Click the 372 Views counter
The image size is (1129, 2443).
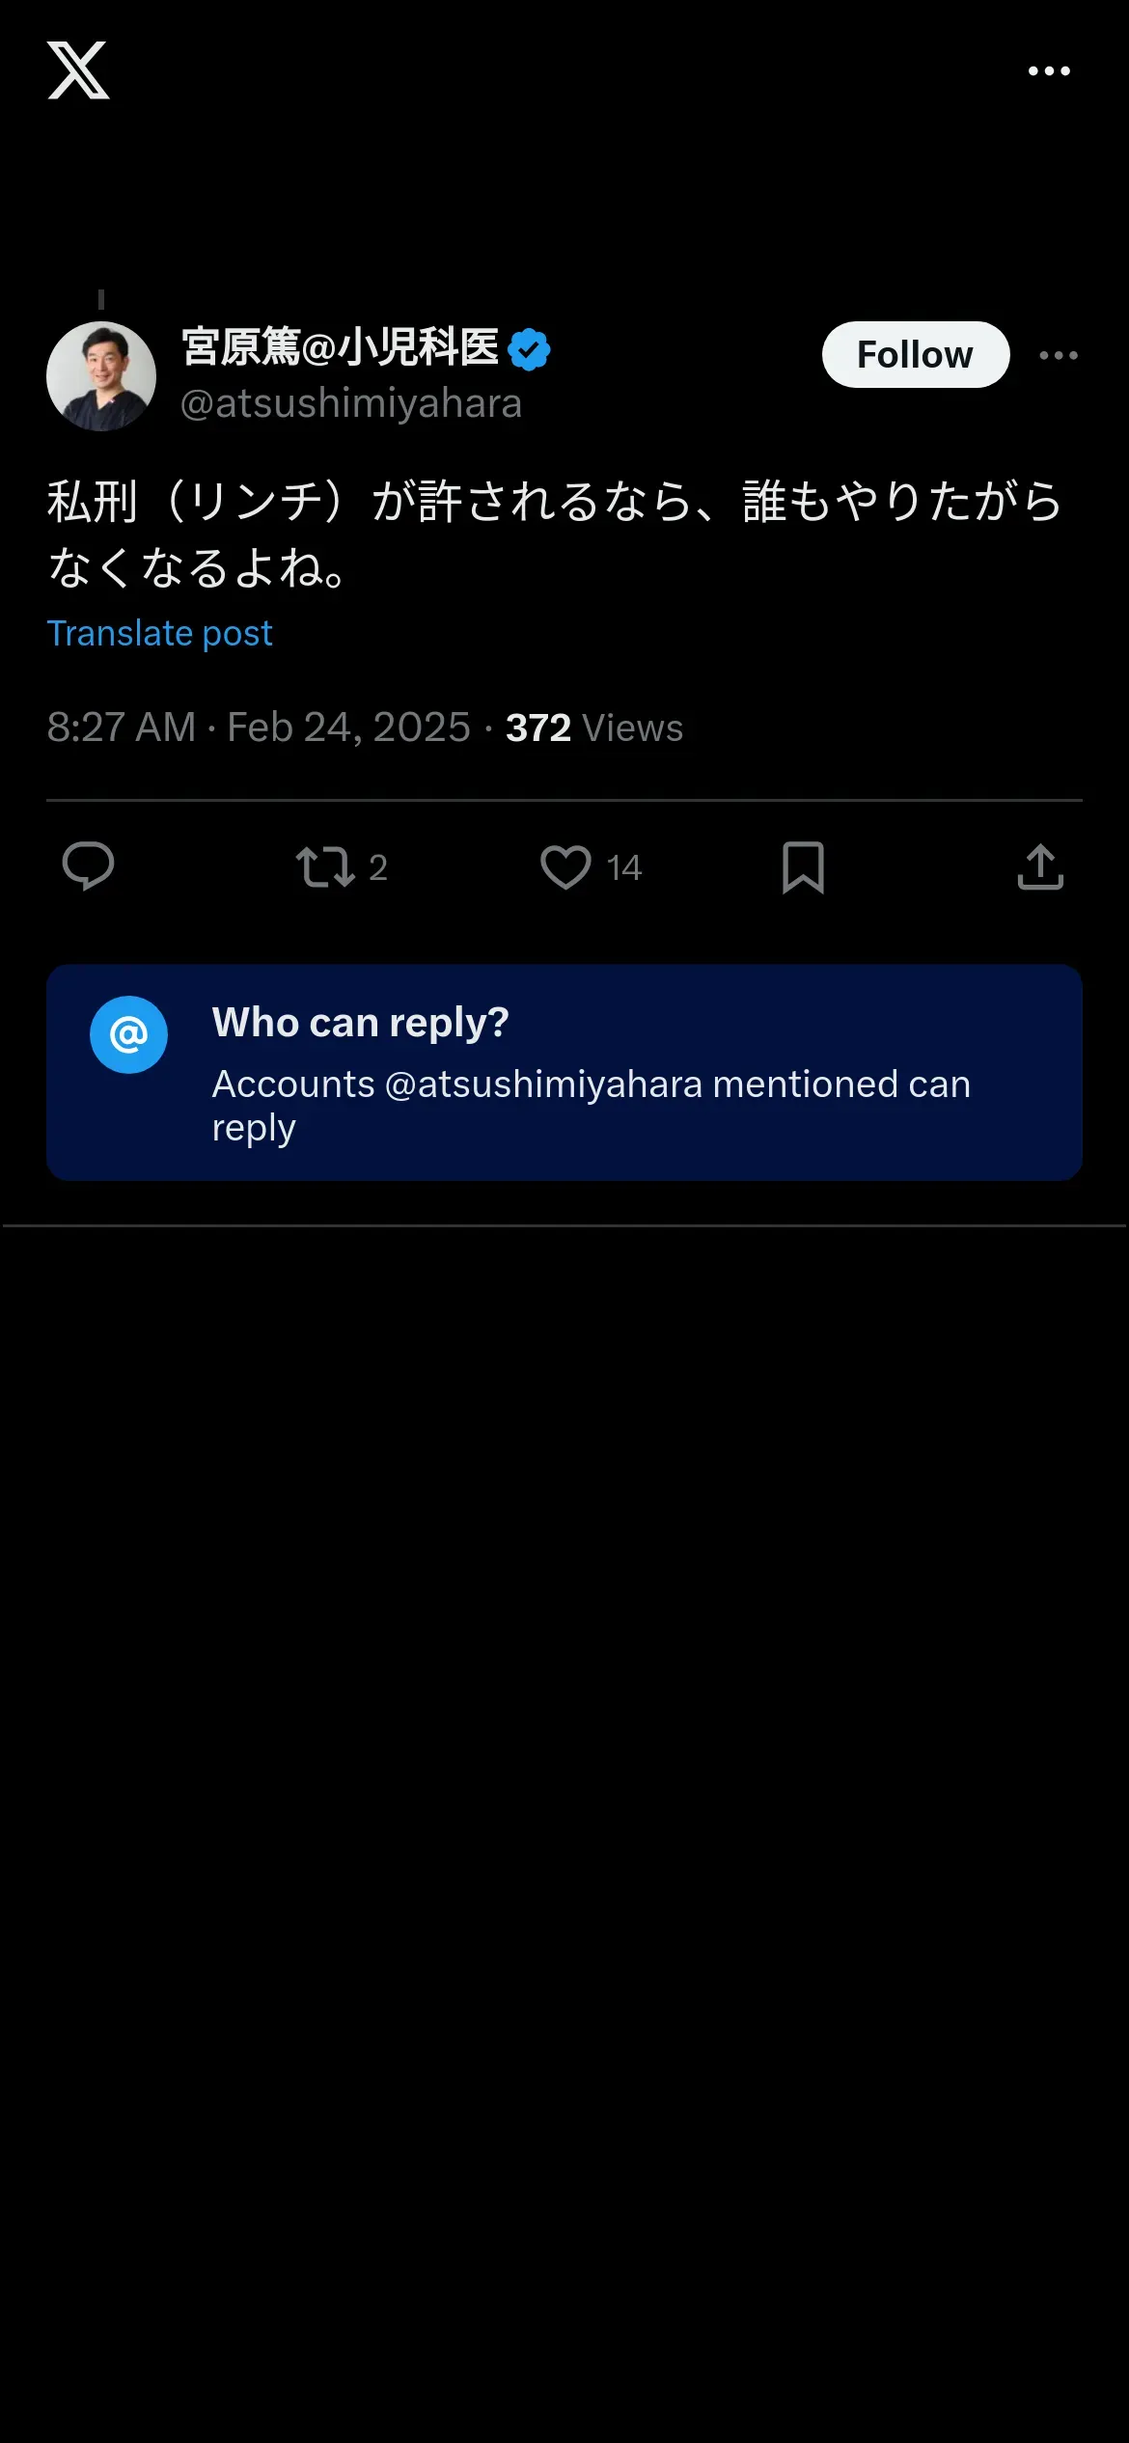pyautogui.click(x=594, y=727)
